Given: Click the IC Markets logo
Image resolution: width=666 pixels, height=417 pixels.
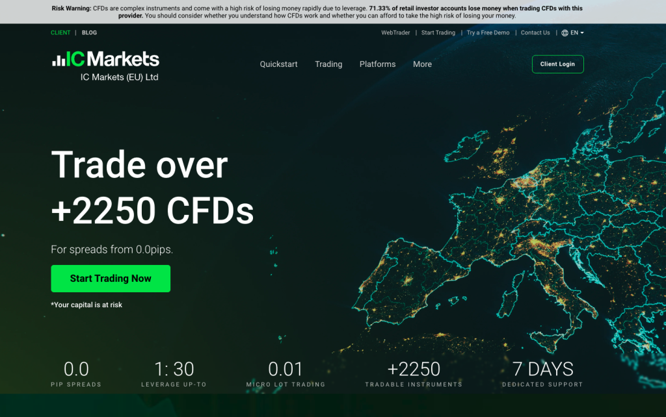Looking at the screenshot, I should click(x=105, y=60).
